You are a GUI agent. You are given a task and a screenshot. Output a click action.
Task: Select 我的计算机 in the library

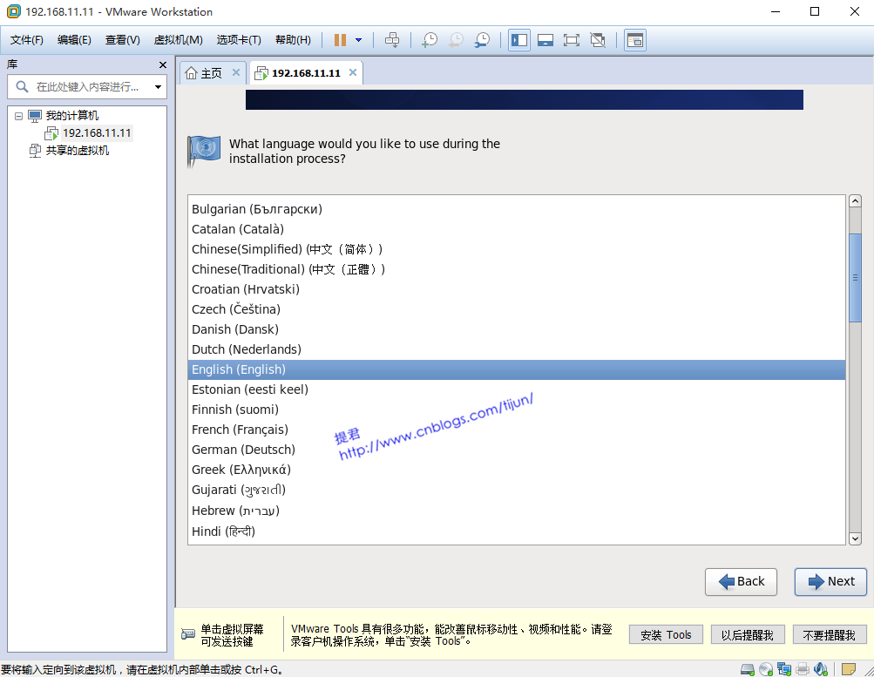(x=72, y=115)
